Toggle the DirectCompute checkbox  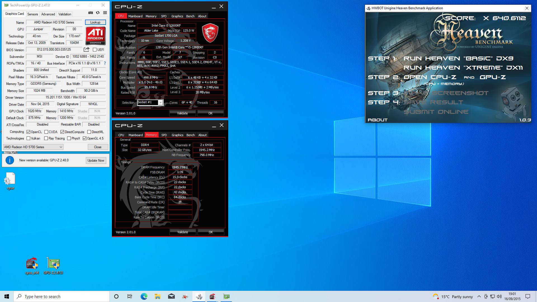(62, 132)
